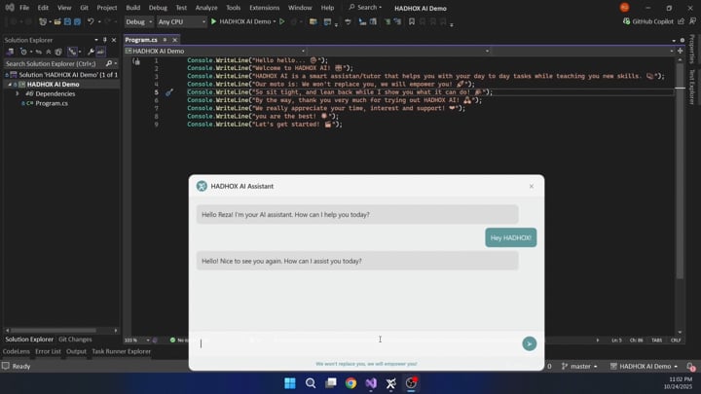Send the message in HADHOX AI Assistant

tap(530, 343)
